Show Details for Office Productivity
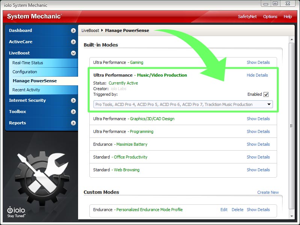Image resolution: width=300 pixels, height=225 pixels. click(x=258, y=157)
